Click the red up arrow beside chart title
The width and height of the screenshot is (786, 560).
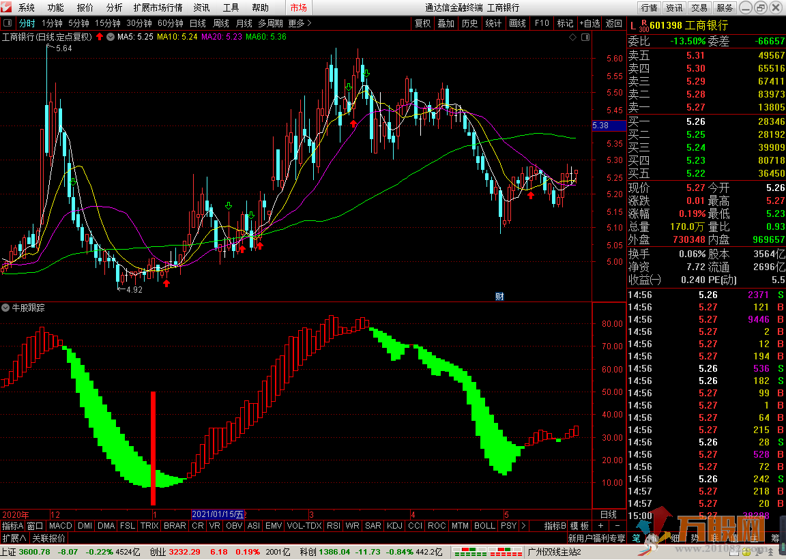click(x=100, y=37)
